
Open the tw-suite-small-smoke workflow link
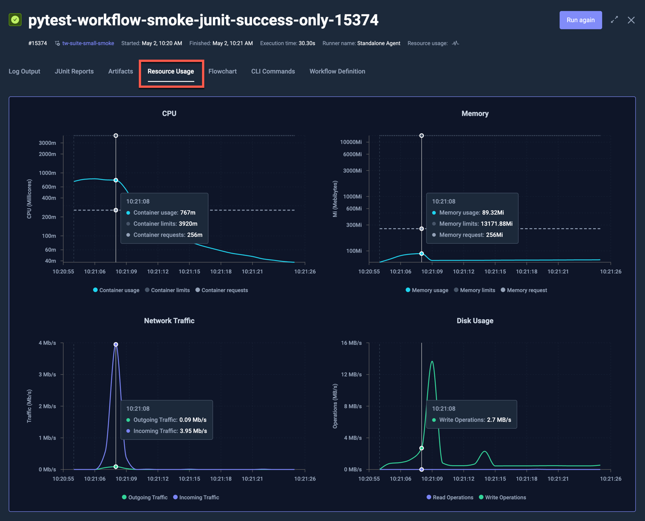[88, 43]
